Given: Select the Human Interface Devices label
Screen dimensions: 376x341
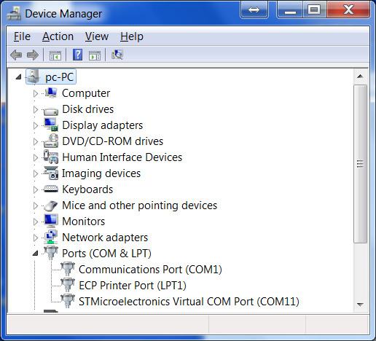Looking at the screenshot, I should pos(122,157).
